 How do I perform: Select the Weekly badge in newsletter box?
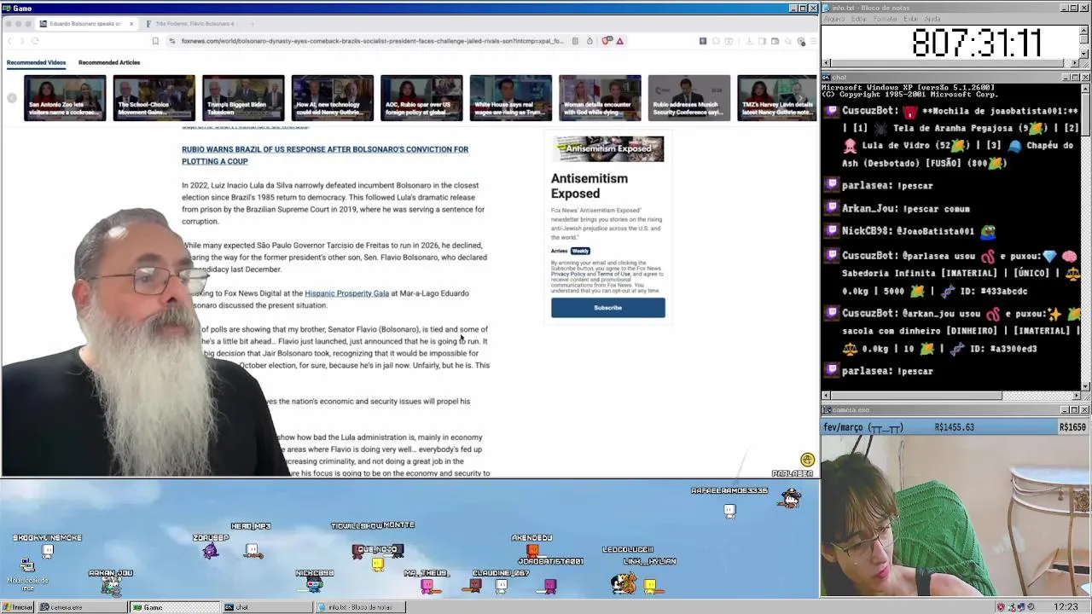[x=580, y=251]
